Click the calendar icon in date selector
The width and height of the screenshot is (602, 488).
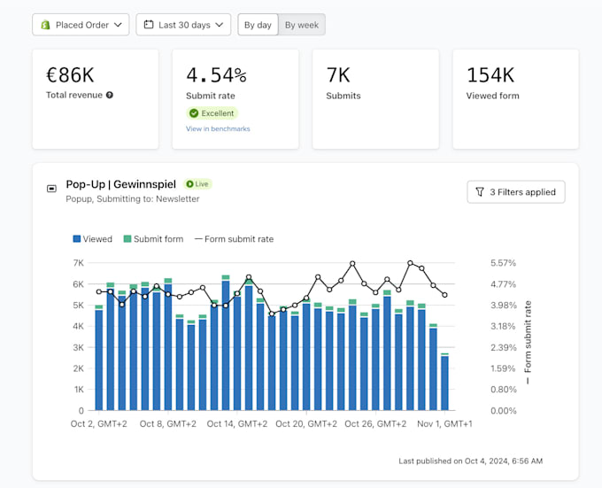click(x=149, y=25)
